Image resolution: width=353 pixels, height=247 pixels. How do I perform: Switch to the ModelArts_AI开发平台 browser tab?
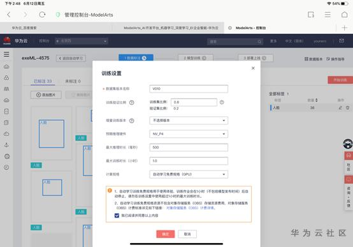pyautogui.click(x=171, y=28)
